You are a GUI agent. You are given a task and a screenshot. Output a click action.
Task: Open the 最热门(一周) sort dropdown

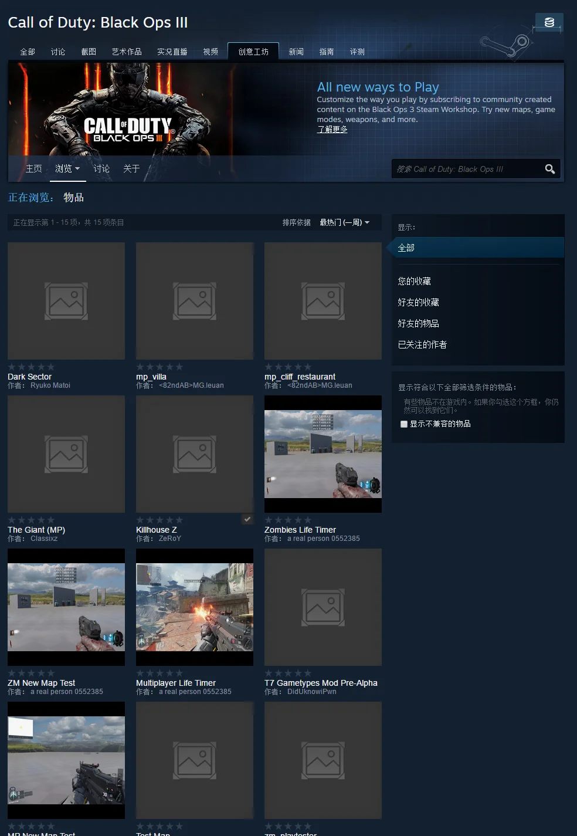tap(345, 222)
